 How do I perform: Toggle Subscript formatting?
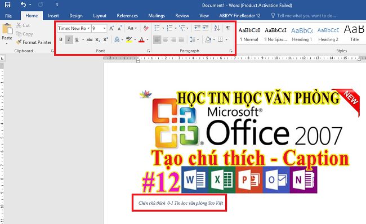97,39
